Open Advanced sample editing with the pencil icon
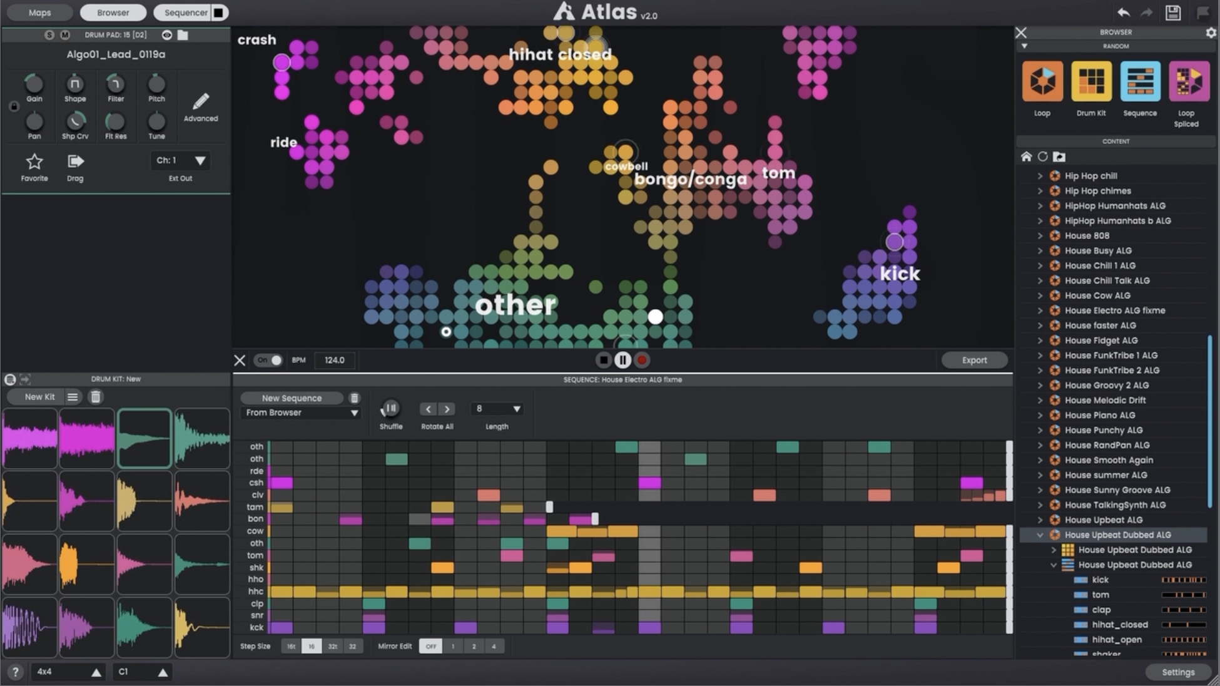This screenshot has height=686, width=1220. (201, 102)
